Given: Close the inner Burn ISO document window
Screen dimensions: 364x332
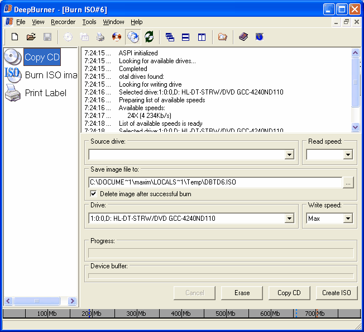Looking at the screenshot, I should tap(357, 22).
